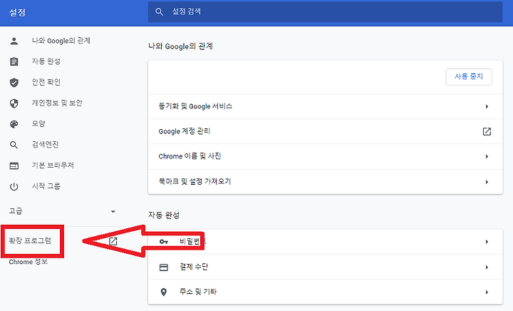513x311 pixels.
Task: Focus the 설정 검색 search field
Action: 325,12
